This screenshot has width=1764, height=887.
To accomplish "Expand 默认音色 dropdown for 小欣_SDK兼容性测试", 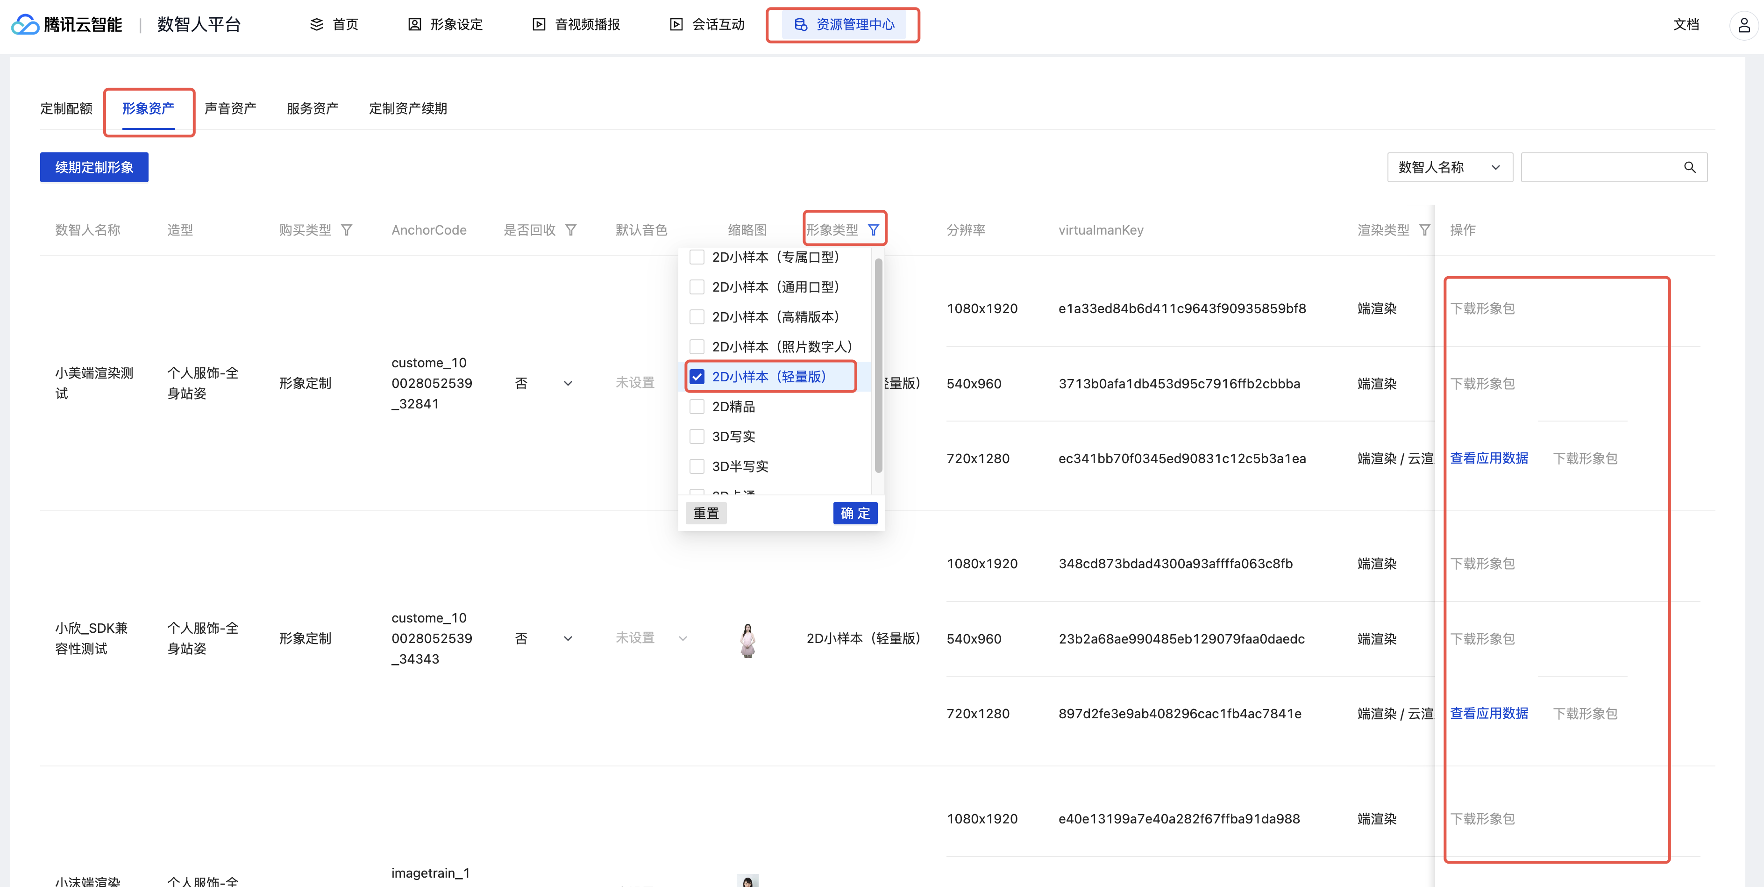I will 683,638.
